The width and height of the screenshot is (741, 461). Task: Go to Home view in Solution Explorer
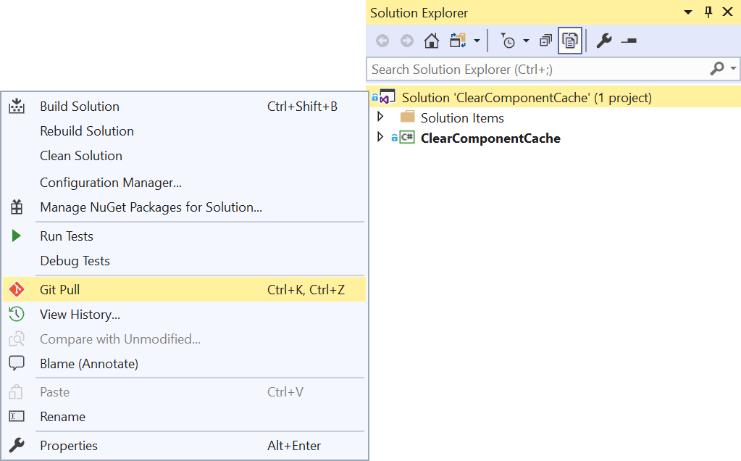pos(431,41)
